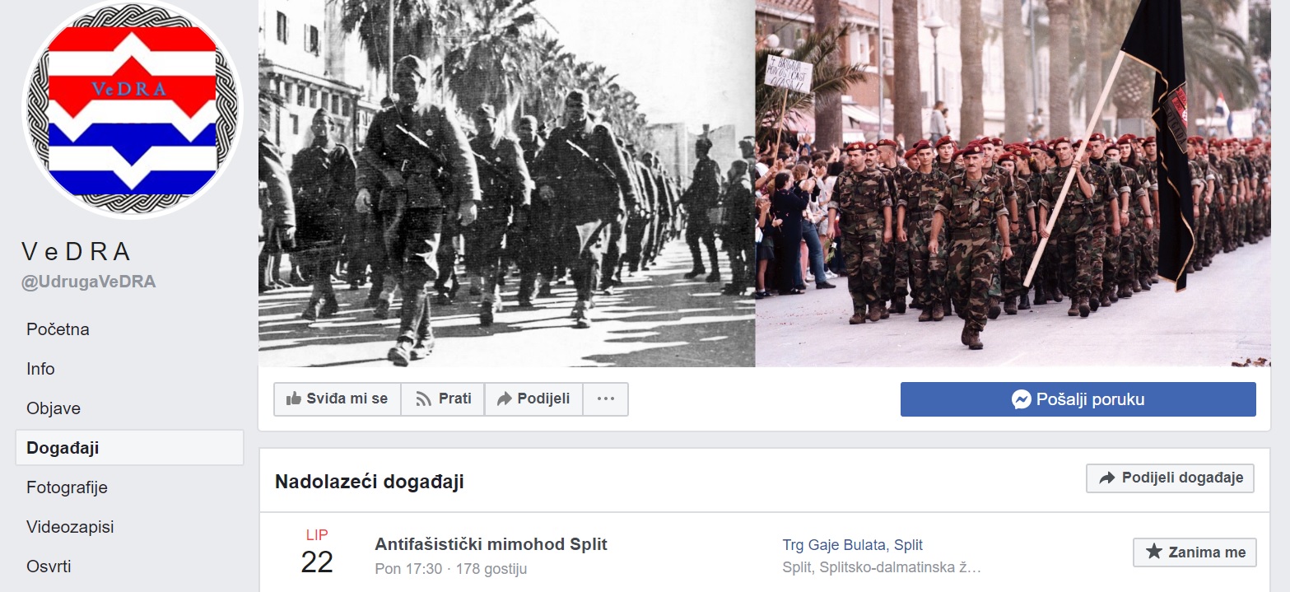Open the Objave section in sidebar
Viewport: 1290px width, 592px height.
click(54, 408)
